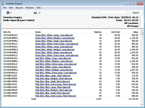Viewport: 145px width, 108px height.
Task: Open Polo Shirt Blue Large link with balance 25
Action: tap(53, 87)
